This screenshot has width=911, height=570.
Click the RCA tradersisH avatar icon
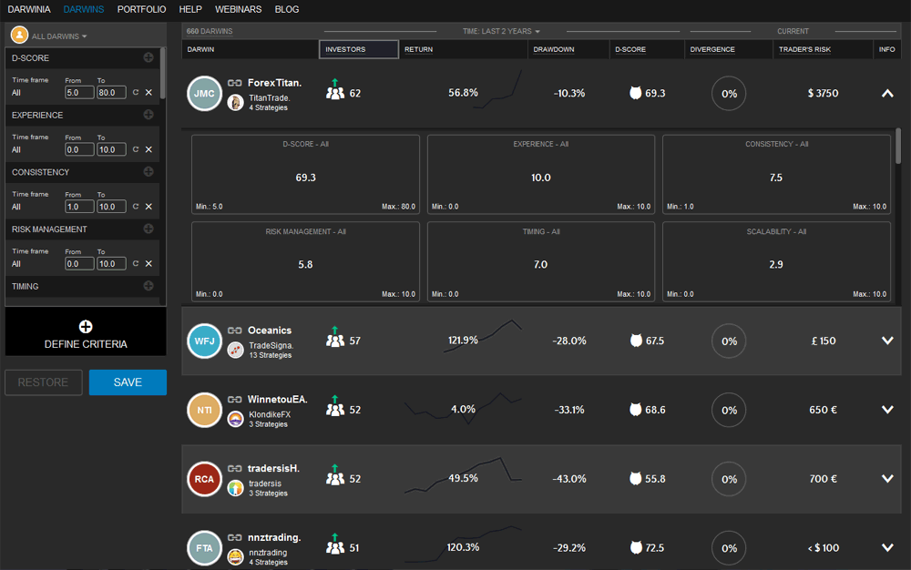pyautogui.click(x=204, y=480)
